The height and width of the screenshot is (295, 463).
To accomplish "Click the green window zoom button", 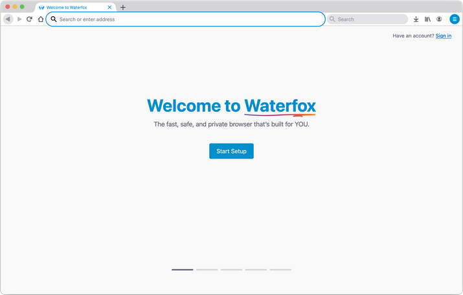I will [x=22, y=6].
